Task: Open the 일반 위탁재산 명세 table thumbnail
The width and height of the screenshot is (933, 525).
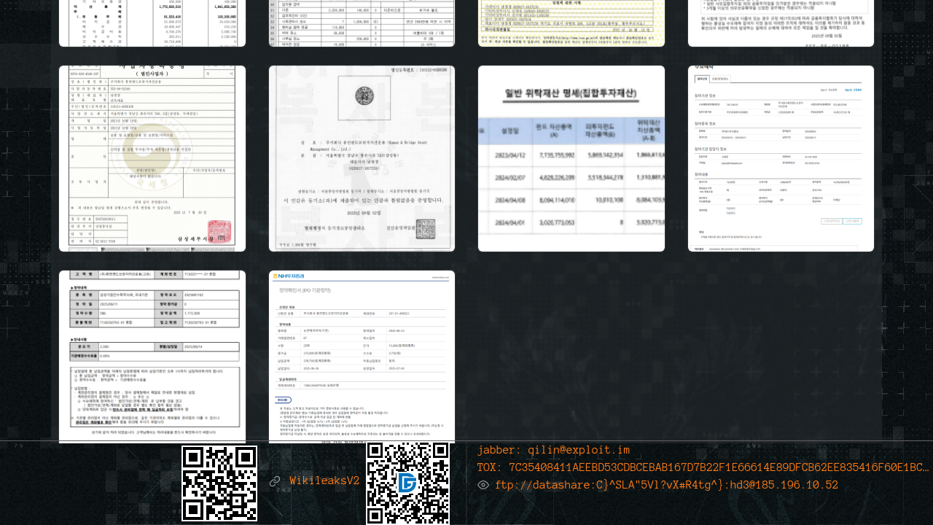Action: (571, 158)
